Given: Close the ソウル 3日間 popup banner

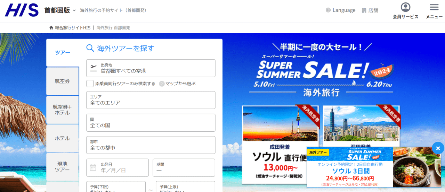Looking at the screenshot, I should click(438, 148).
